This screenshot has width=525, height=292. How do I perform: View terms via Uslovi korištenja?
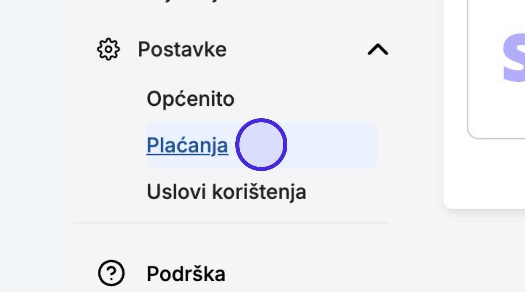pos(227,192)
